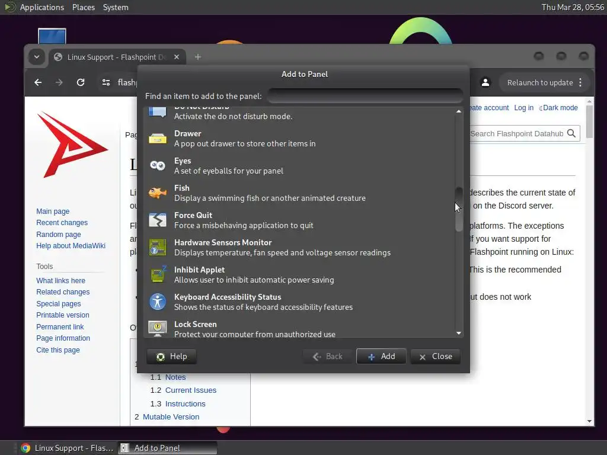
Task: Click the MATE logo in top panel
Action: point(9,7)
